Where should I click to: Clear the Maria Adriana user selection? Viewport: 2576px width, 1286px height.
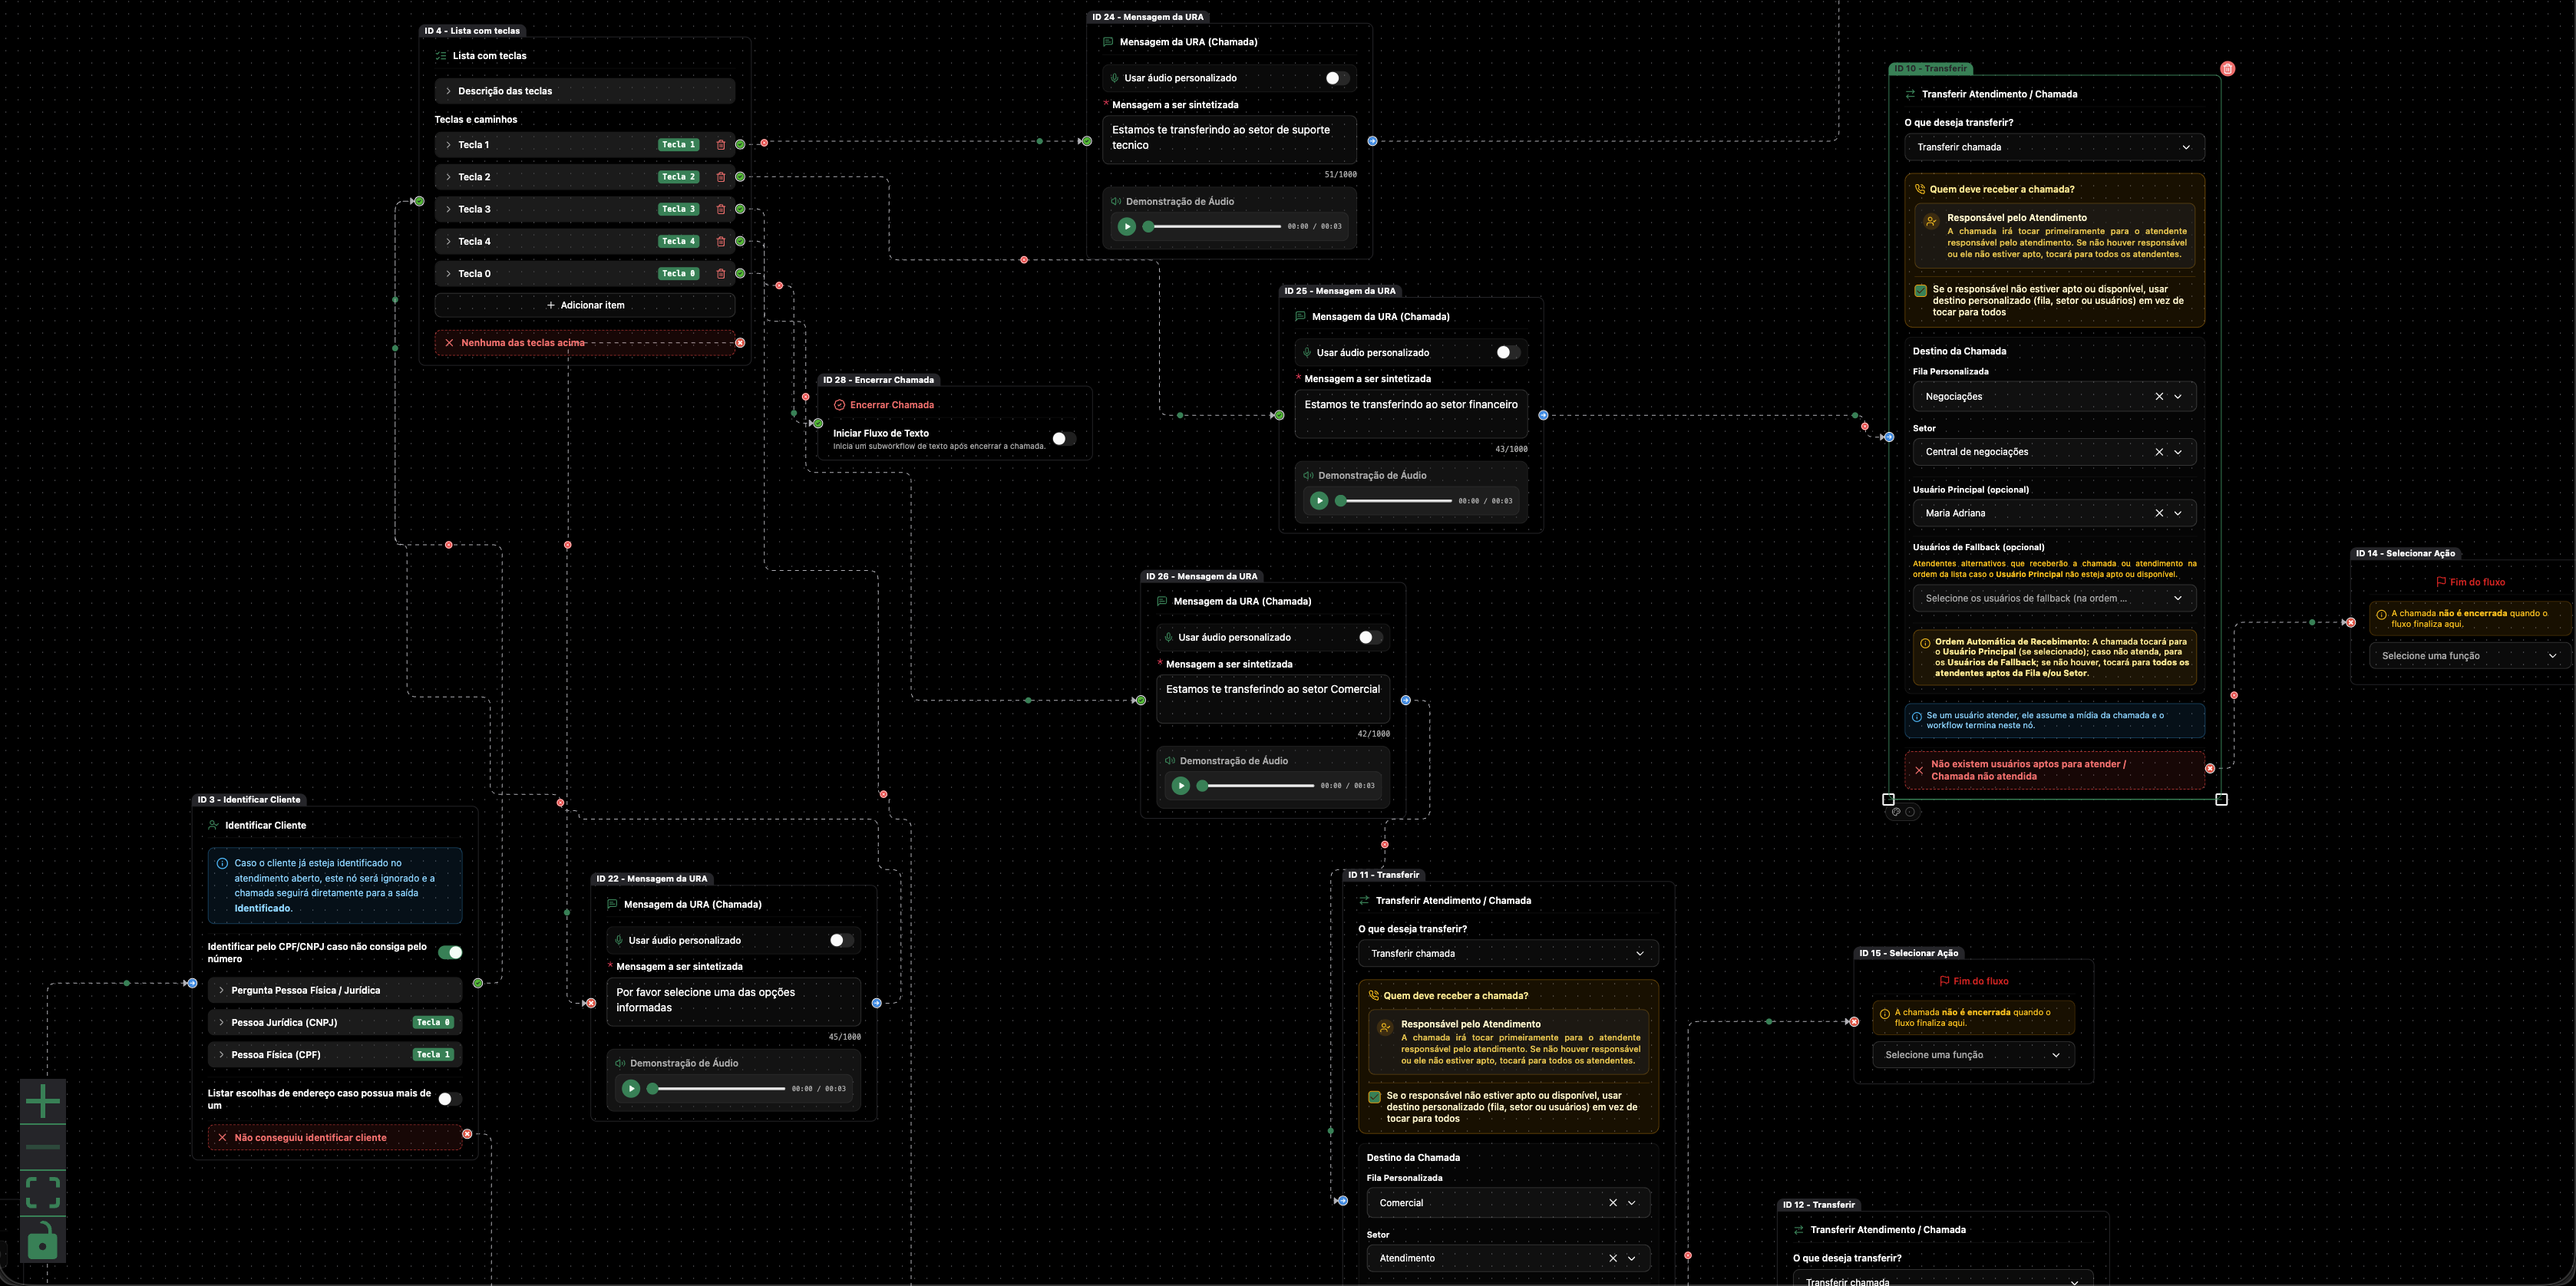[2159, 513]
